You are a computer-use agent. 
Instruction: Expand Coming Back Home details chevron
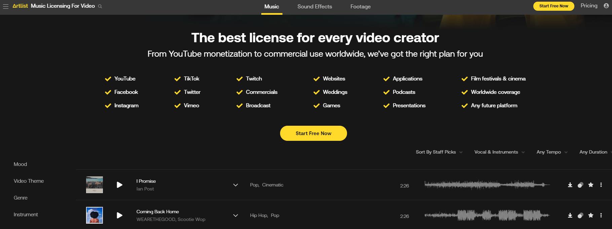[x=235, y=215]
